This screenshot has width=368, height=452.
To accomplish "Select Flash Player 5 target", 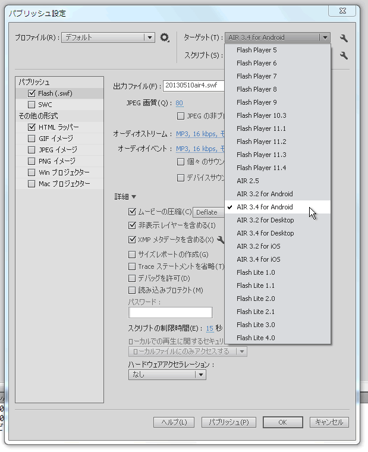I will (x=278, y=50).
